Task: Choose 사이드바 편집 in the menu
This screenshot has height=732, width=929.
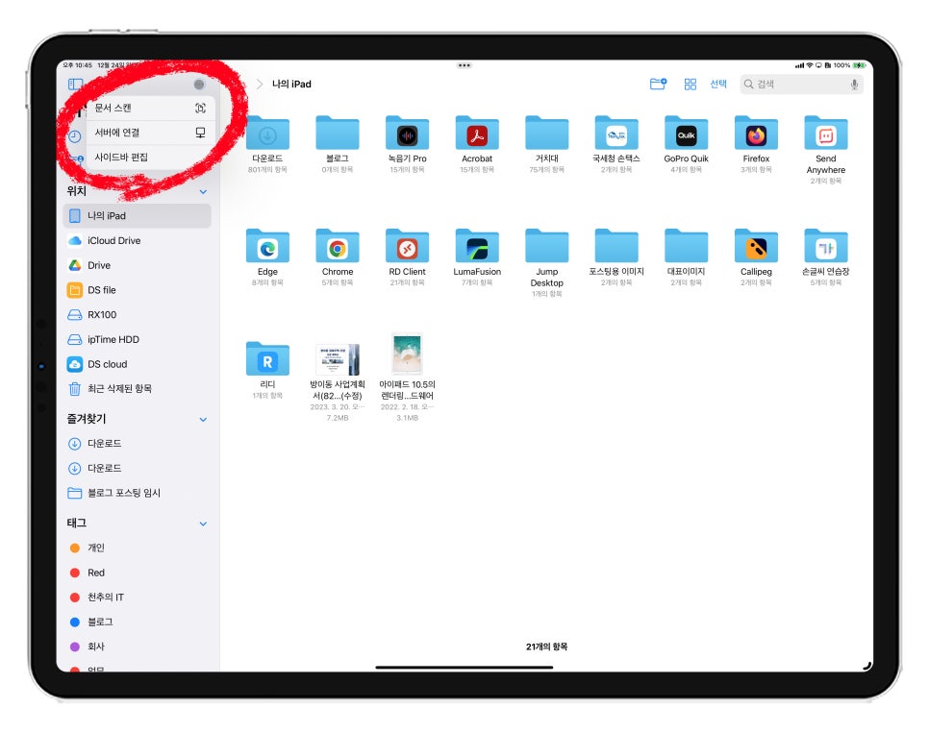Action: (150, 157)
